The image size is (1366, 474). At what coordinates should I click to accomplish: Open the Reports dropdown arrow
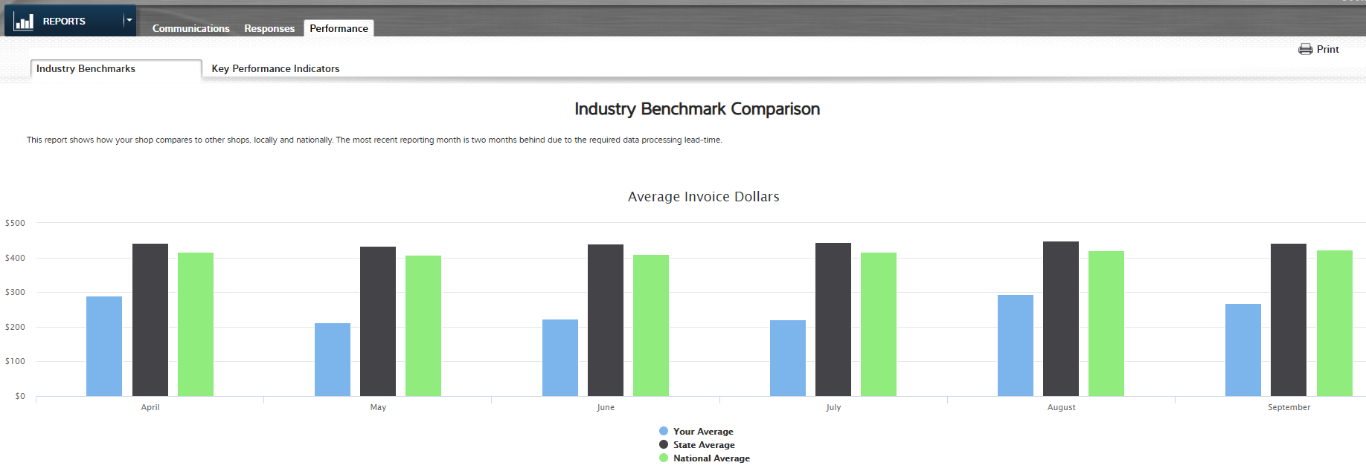point(129,21)
